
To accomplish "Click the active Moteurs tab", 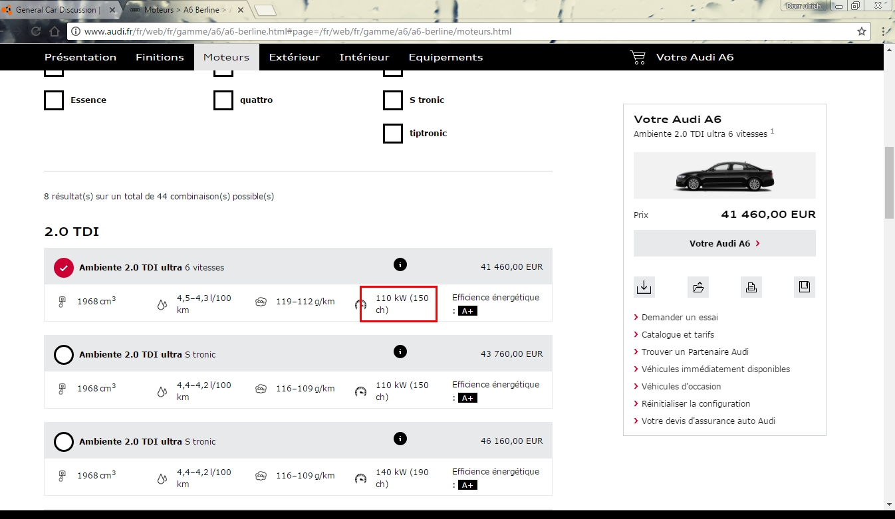I will (226, 57).
